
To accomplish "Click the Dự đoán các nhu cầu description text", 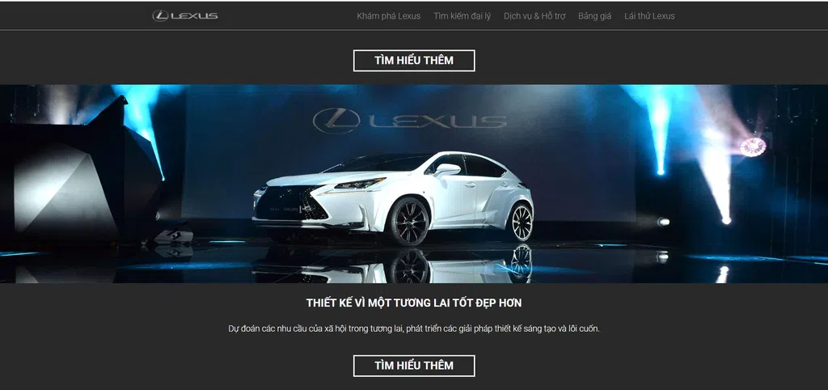I will click(414, 329).
